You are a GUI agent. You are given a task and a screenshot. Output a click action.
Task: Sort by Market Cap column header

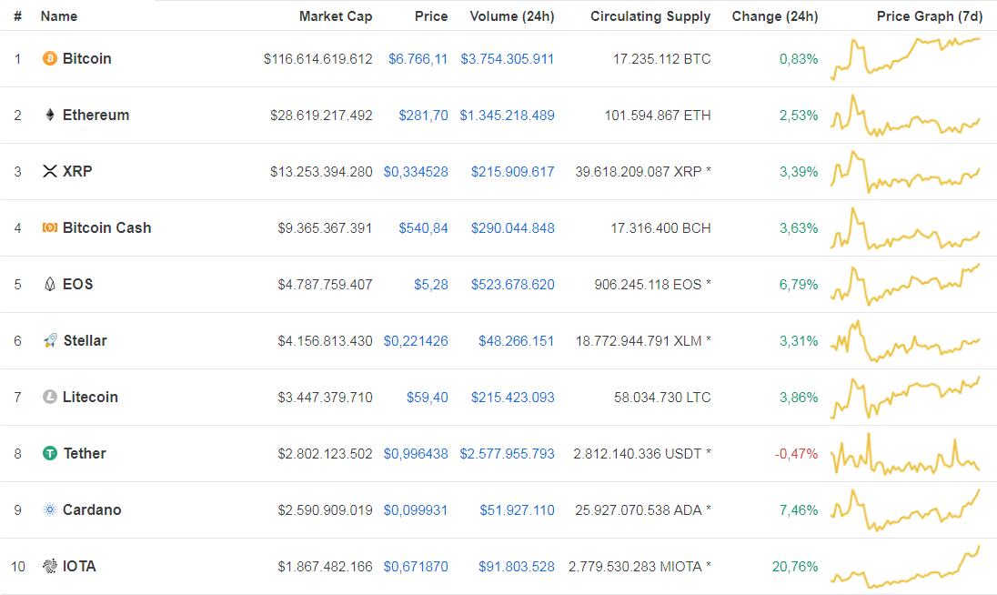(336, 16)
